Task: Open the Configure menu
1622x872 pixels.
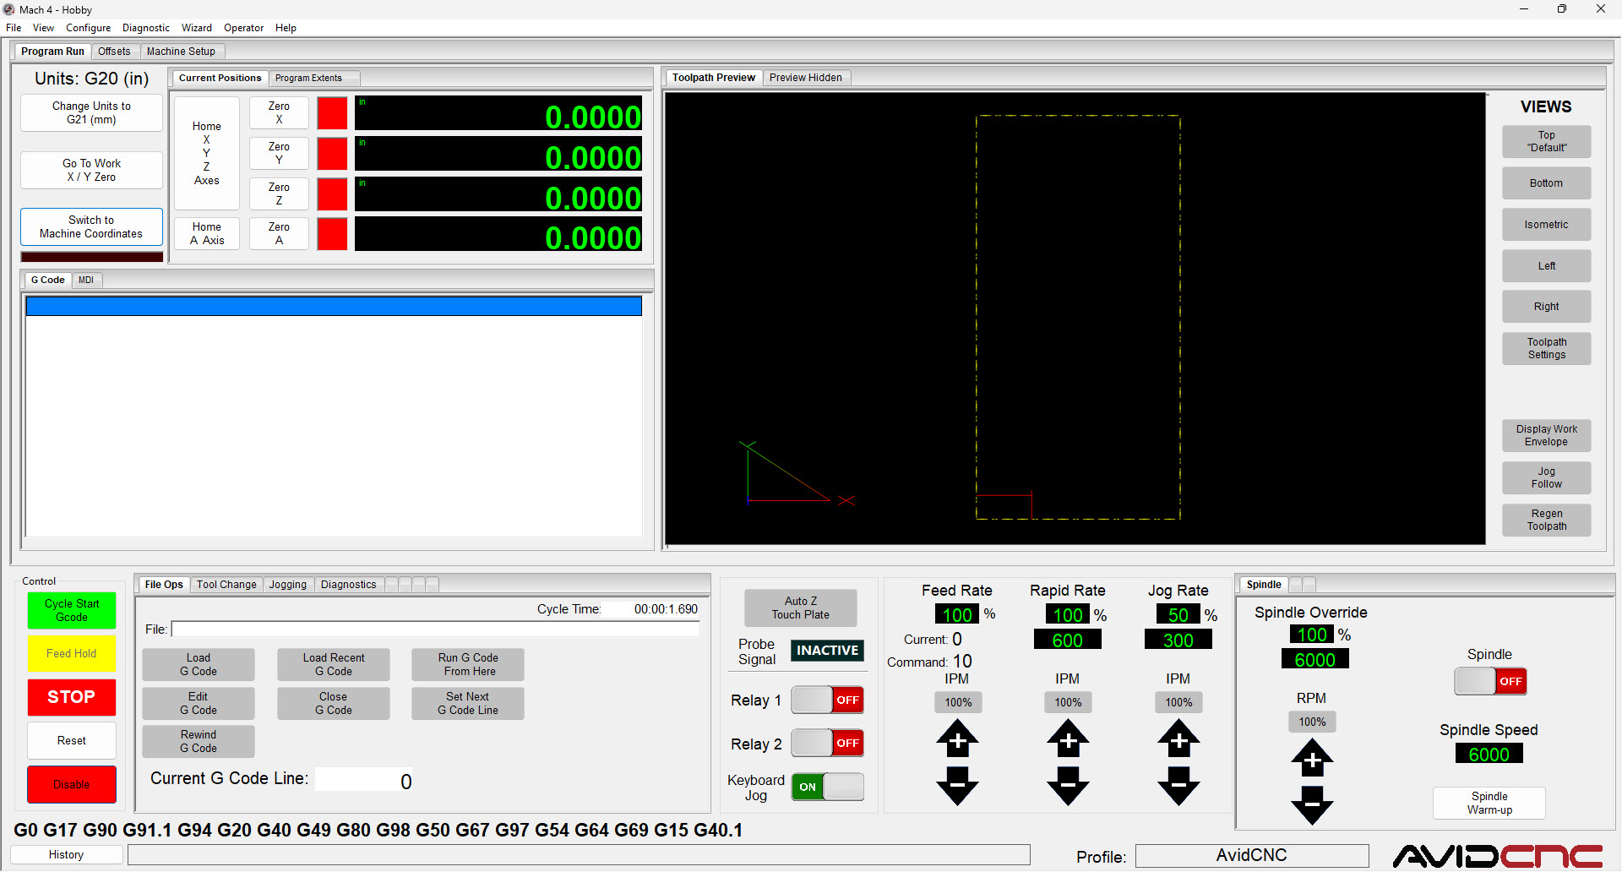Action: point(89,28)
